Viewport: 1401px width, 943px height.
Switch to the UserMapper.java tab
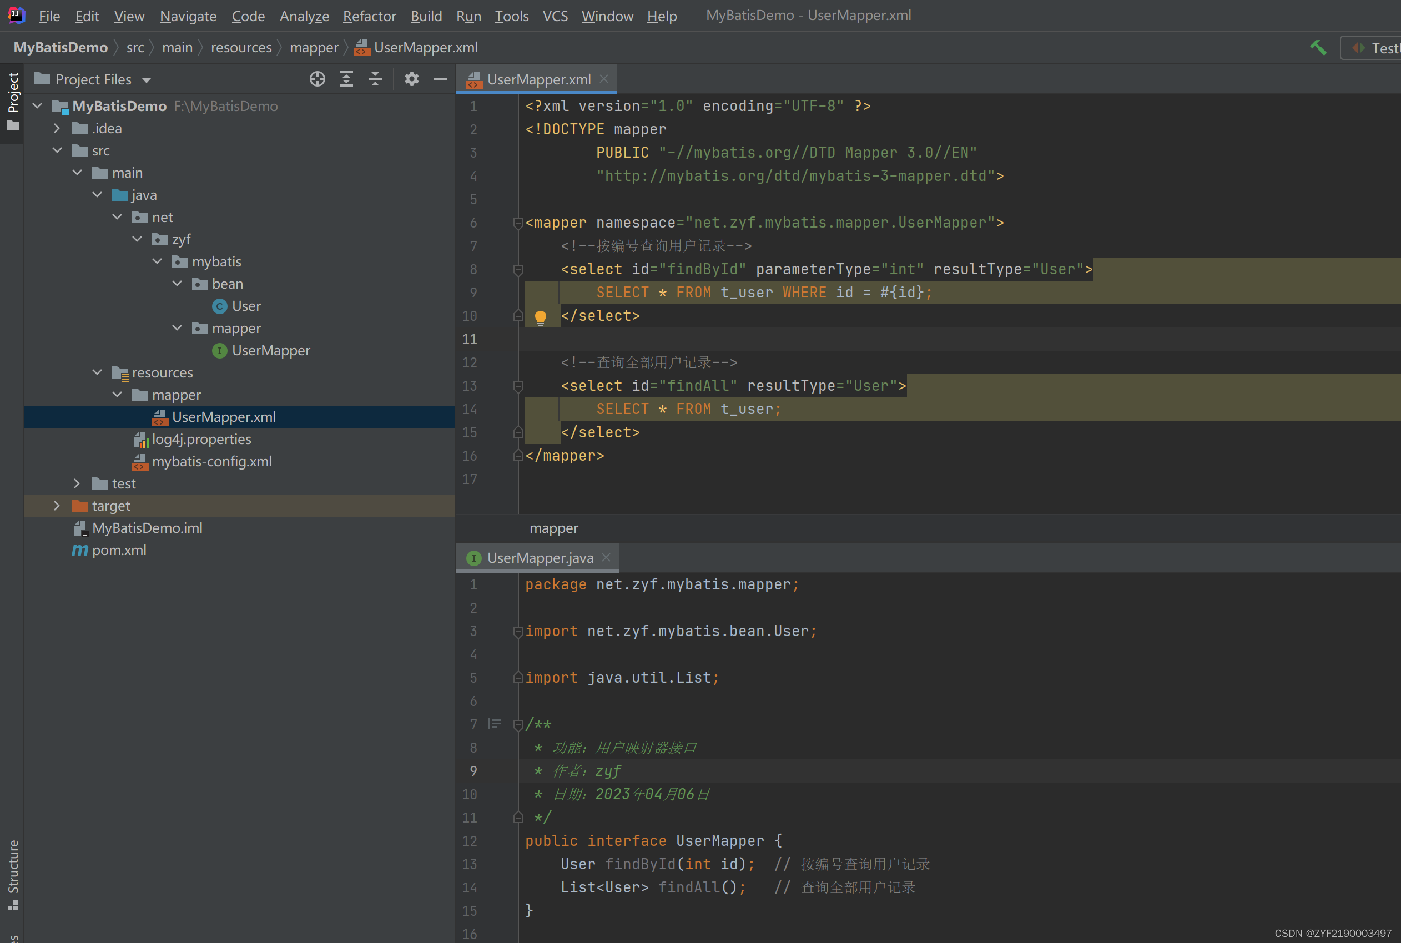(540, 558)
